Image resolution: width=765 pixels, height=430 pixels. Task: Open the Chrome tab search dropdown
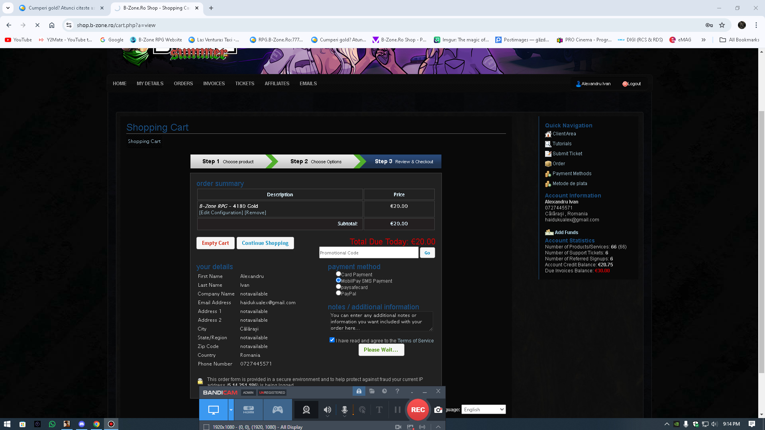(x=8, y=8)
